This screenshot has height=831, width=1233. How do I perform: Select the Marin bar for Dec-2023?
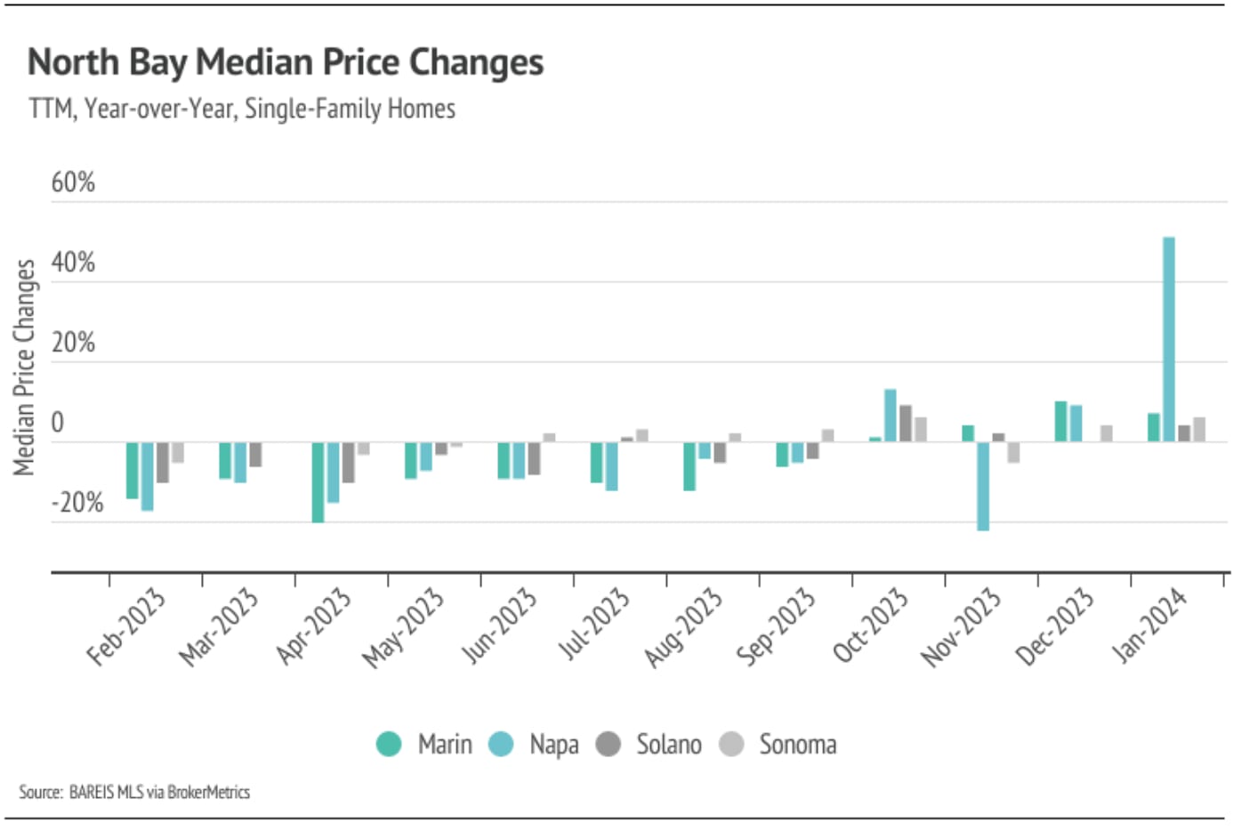point(1060,422)
